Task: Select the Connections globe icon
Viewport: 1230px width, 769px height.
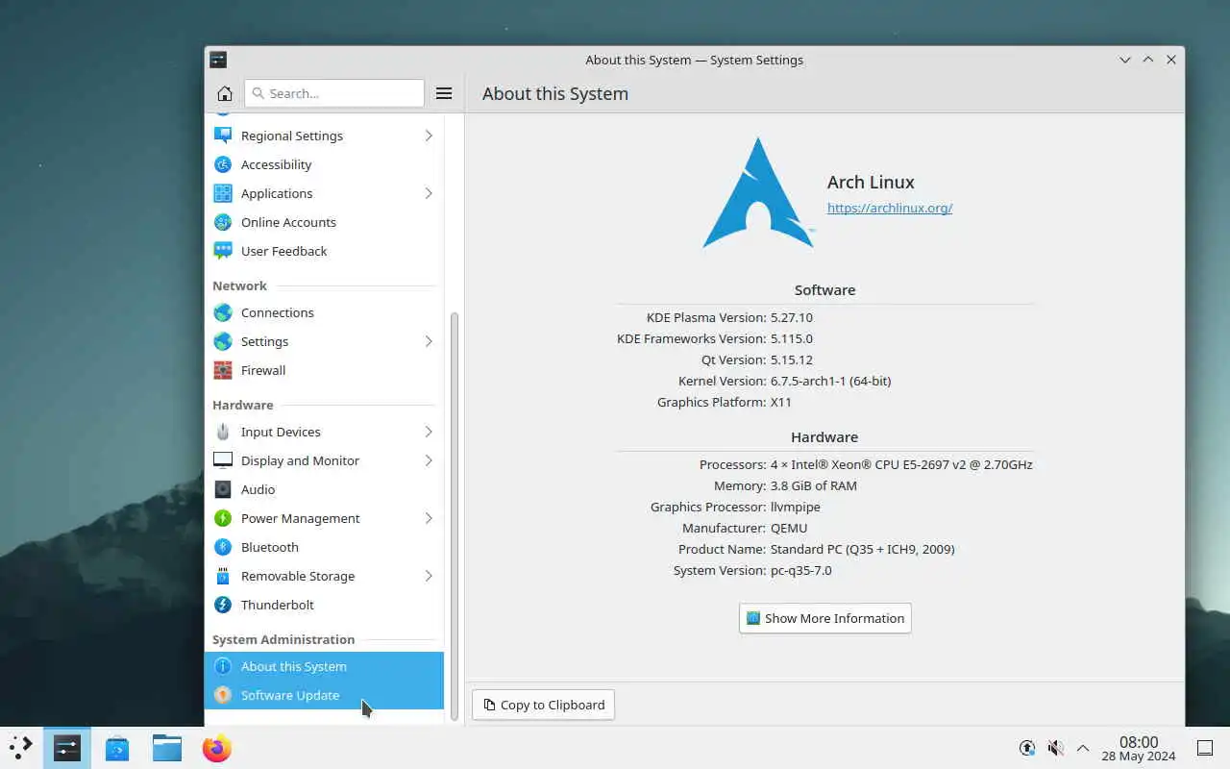Action: click(223, 312)
